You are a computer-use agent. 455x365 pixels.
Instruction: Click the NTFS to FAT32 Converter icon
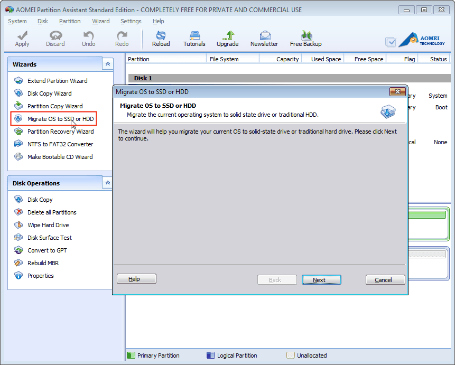(x=18, y=144)
